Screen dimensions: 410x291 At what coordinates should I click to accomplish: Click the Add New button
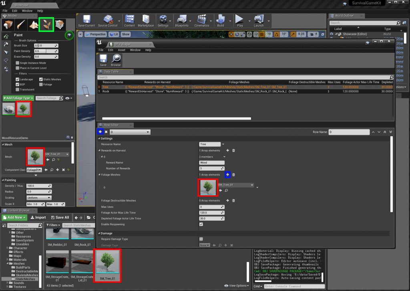coord(15,217)
